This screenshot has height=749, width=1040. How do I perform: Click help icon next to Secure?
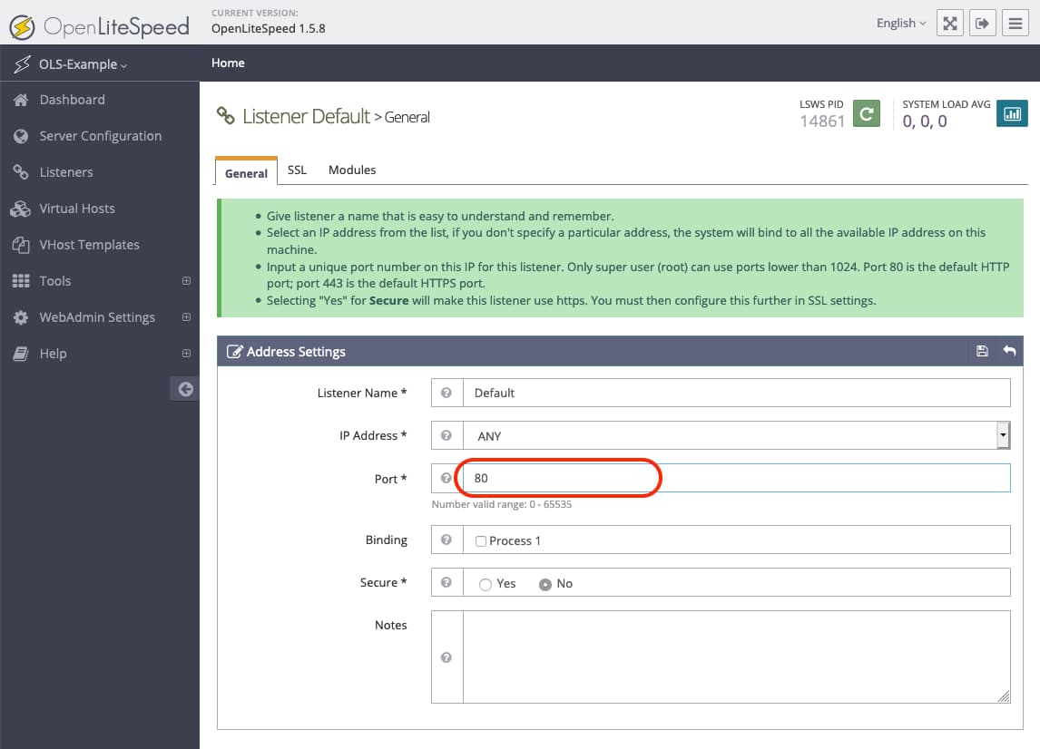446,582
